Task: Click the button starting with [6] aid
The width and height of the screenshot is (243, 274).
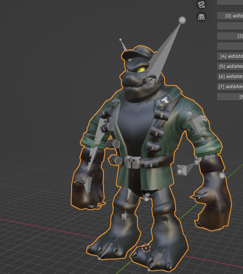Action: pyautogui.click(x=230, y=77)
